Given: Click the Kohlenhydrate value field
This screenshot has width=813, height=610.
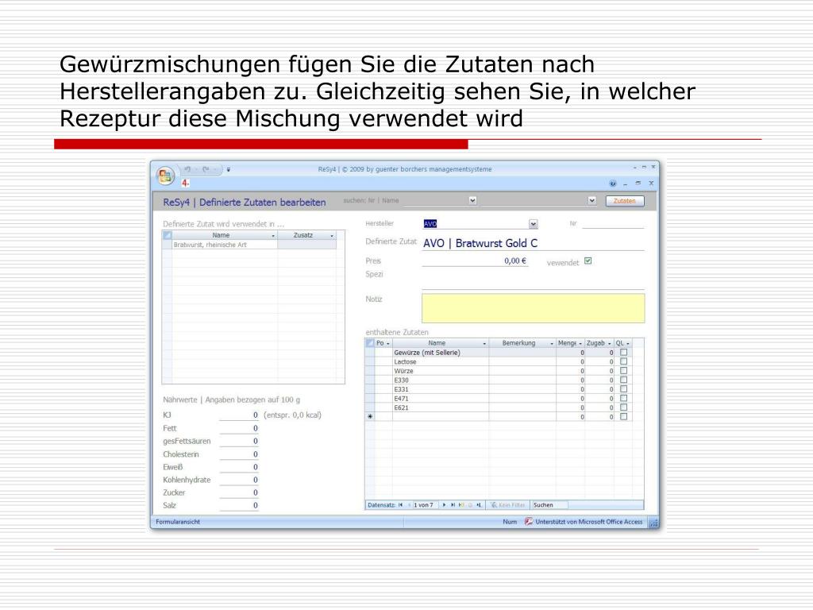Looking at the screenshot, I should [238, 480].
